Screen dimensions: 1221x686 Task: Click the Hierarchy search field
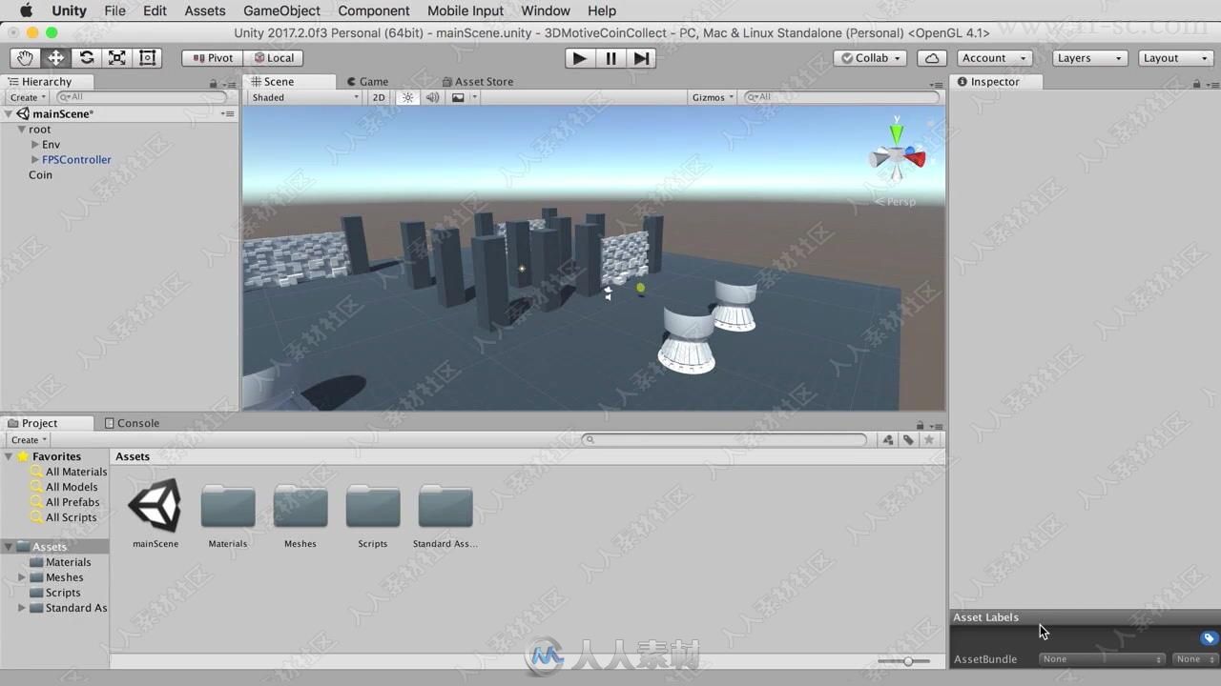point(142,97)
